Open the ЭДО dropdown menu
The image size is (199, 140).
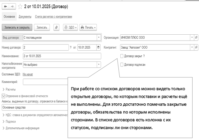point(71,27)
